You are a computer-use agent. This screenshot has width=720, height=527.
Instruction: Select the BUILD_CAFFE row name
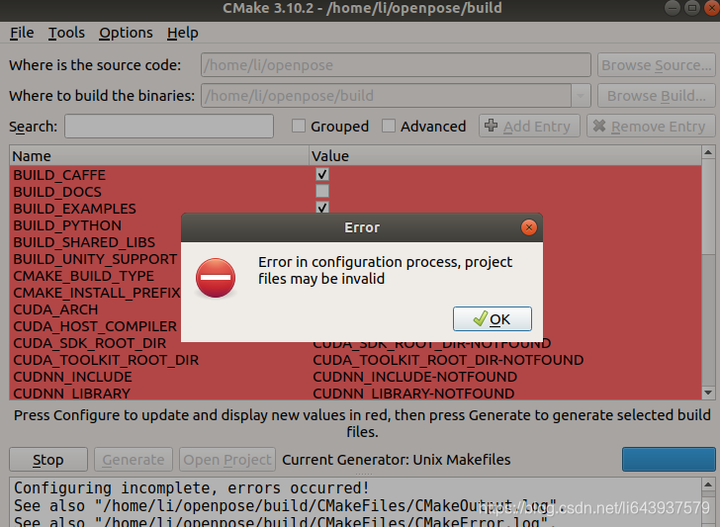click(x=59, y=175)
